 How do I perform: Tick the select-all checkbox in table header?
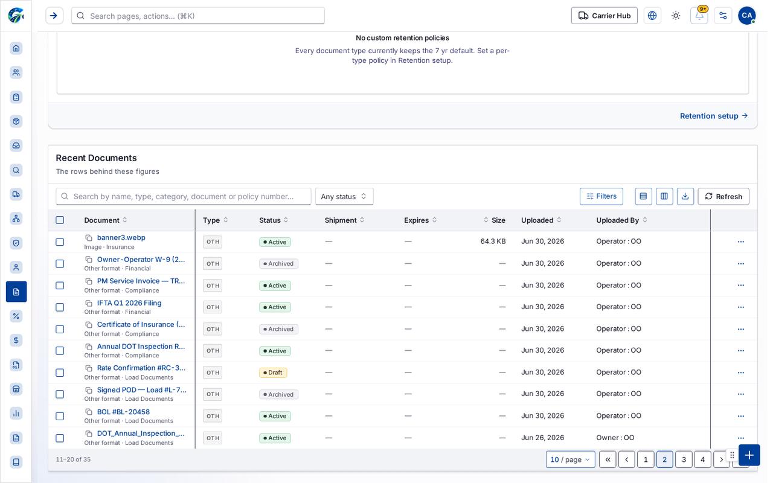(x=60, y=220)
